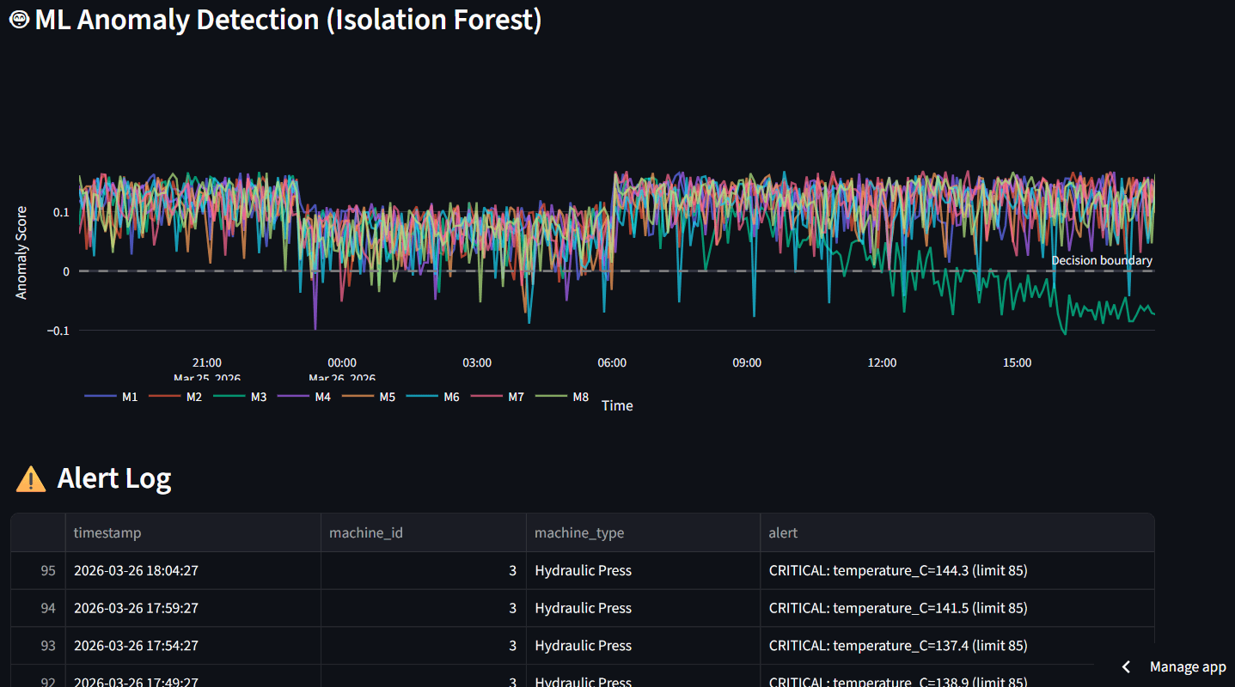
Task: Click machine_id cell in row 95
Action: tap(424, 570)
